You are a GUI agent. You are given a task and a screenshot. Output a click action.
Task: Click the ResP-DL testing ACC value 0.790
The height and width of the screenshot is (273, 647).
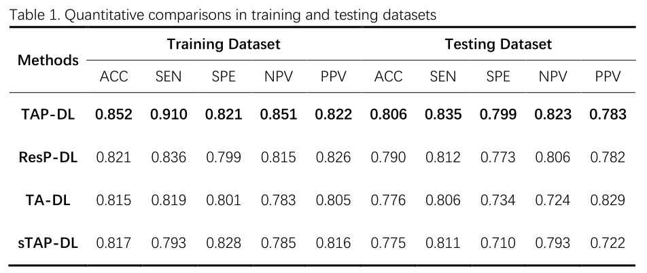pyautogui.click(x=389, y=158)
